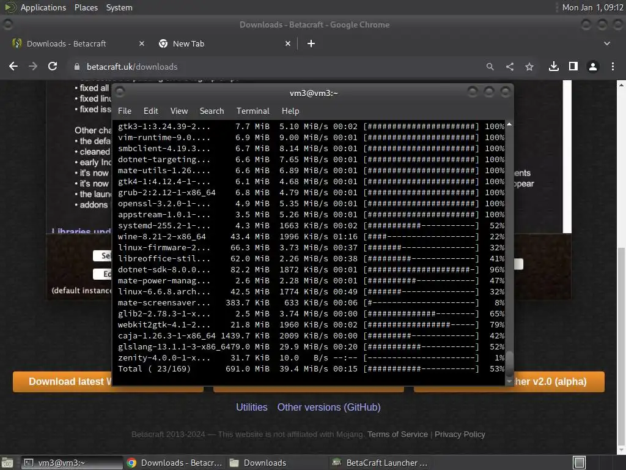Click terminal window menu button
Image resolution: width=626 pixels, height=470 pixels.
point(120,92)
